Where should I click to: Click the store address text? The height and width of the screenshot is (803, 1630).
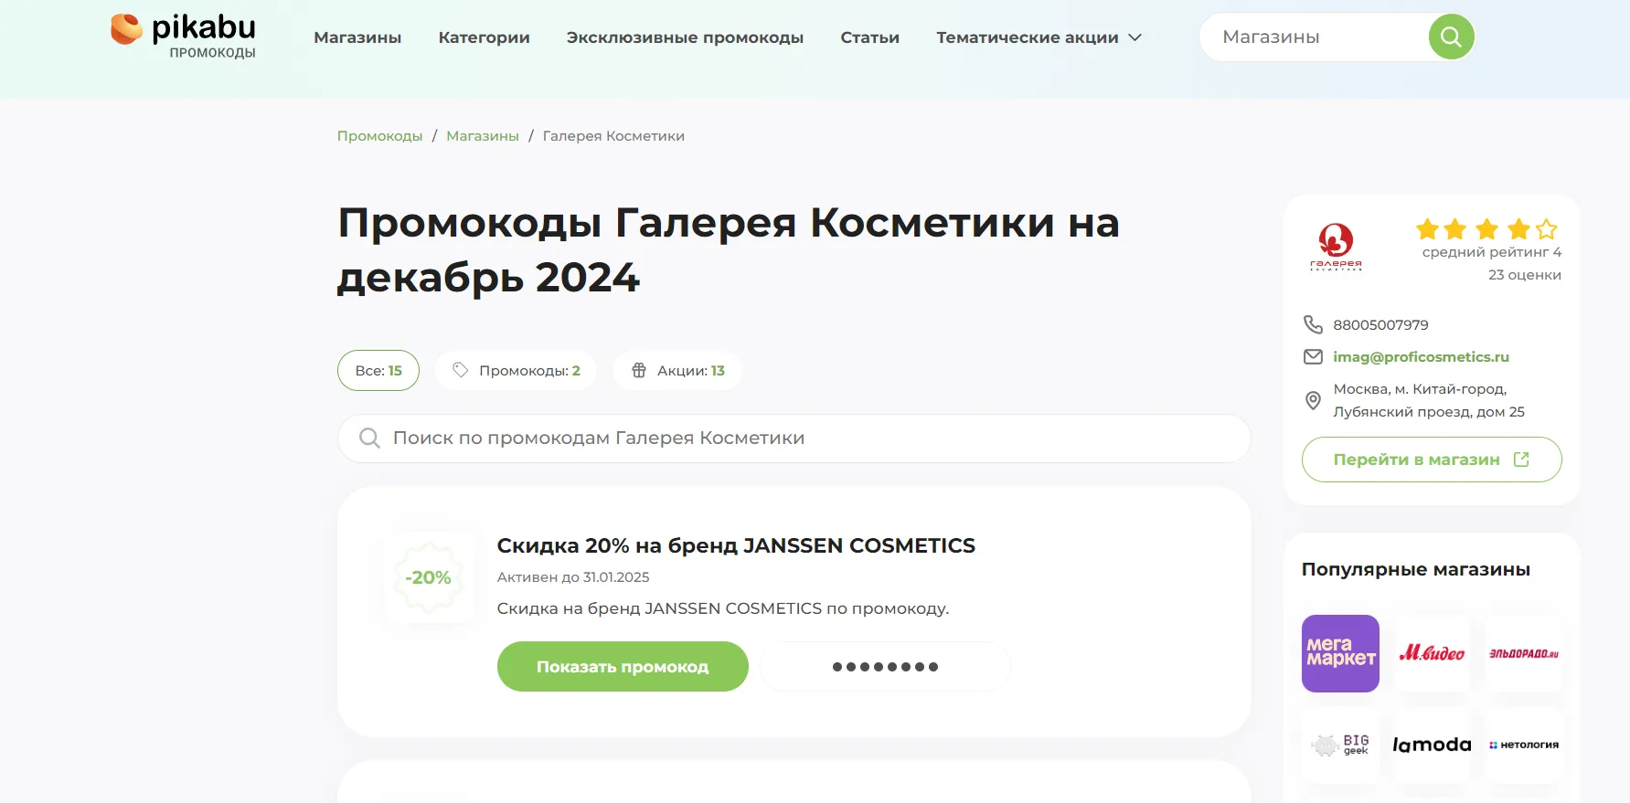pyautogui.click(x=1429, y=400)
